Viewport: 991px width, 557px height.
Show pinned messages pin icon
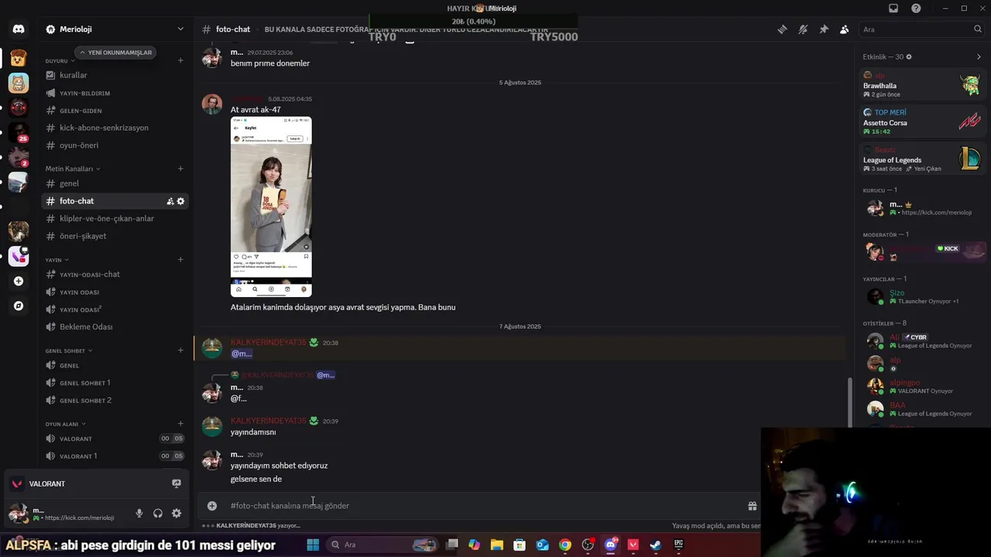click(824, 29)
